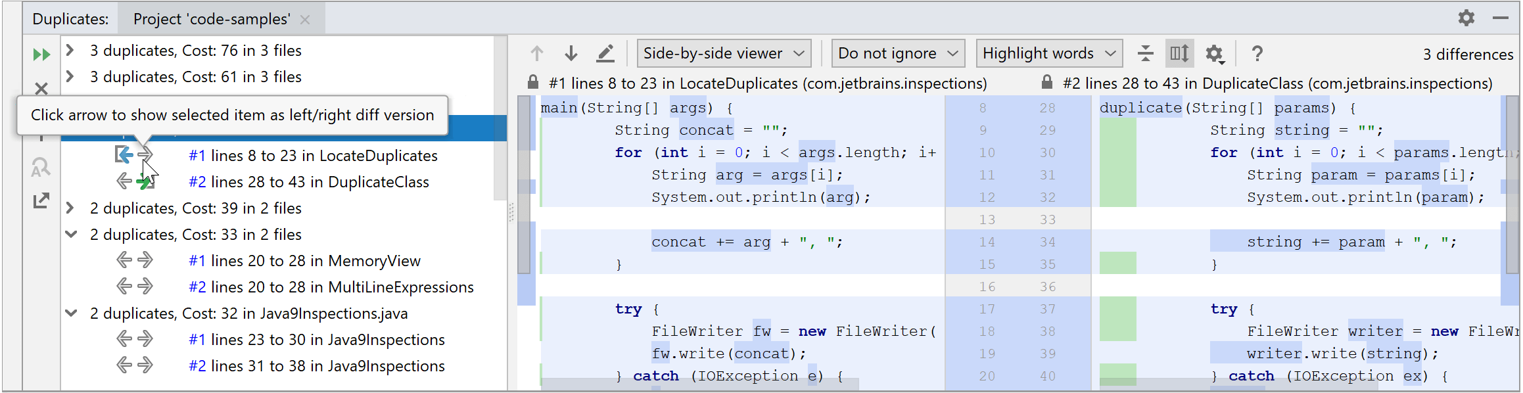Select #1 lines 23 to 30 in Java9Inspections
1523x393 pixels.
tap(316, 340)
